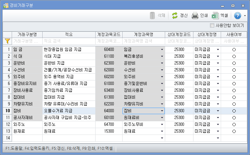Expand 계정과목명 dropdown for 중기및운반비

point(162,84)
